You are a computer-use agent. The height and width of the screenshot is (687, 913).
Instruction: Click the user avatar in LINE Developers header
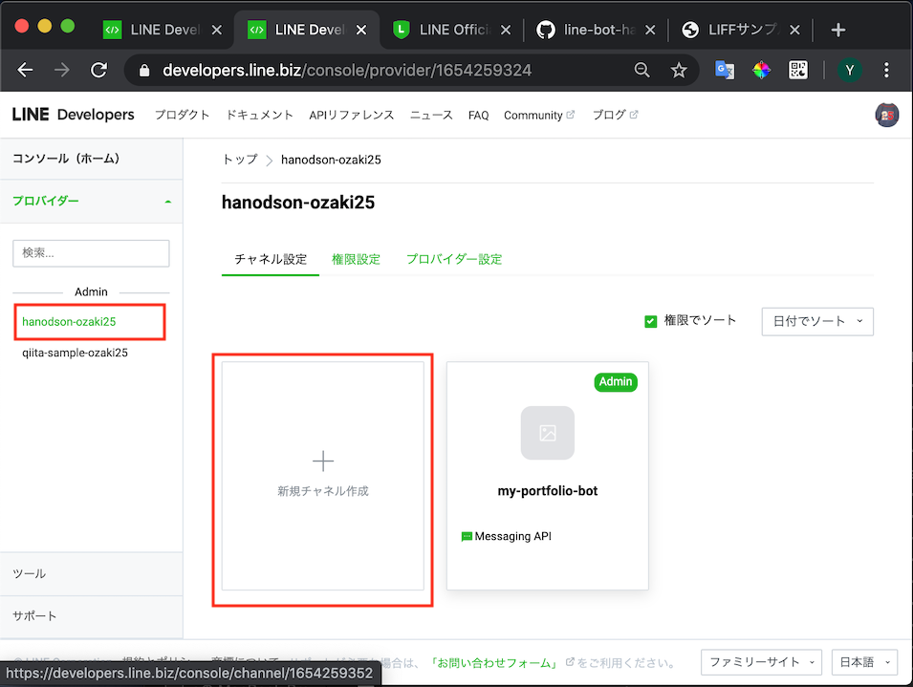coord(887,115)
